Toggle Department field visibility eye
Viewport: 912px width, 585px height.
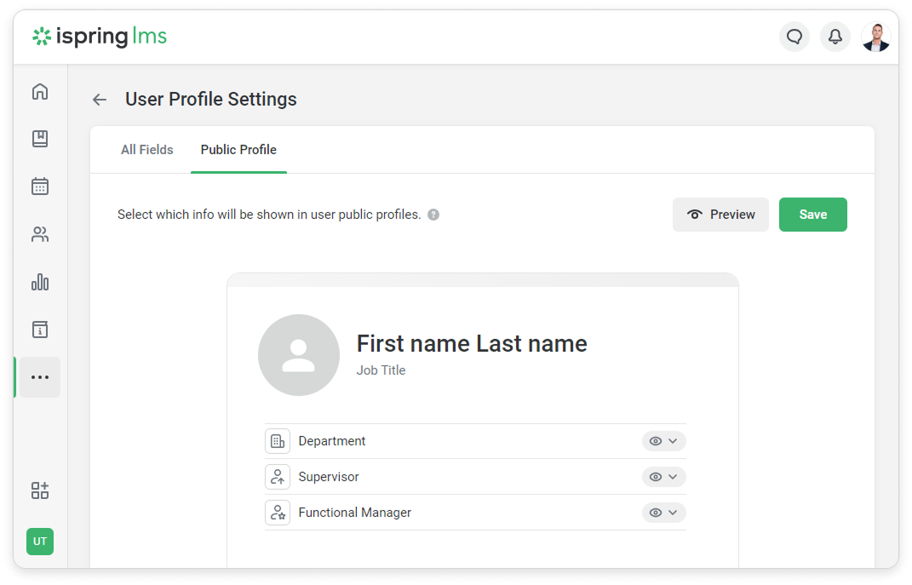tap(656, 441)
